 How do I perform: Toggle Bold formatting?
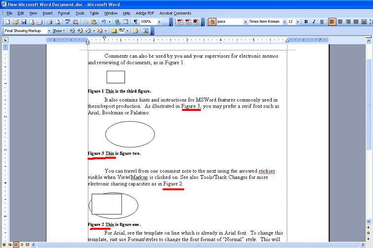pos(306,22)
